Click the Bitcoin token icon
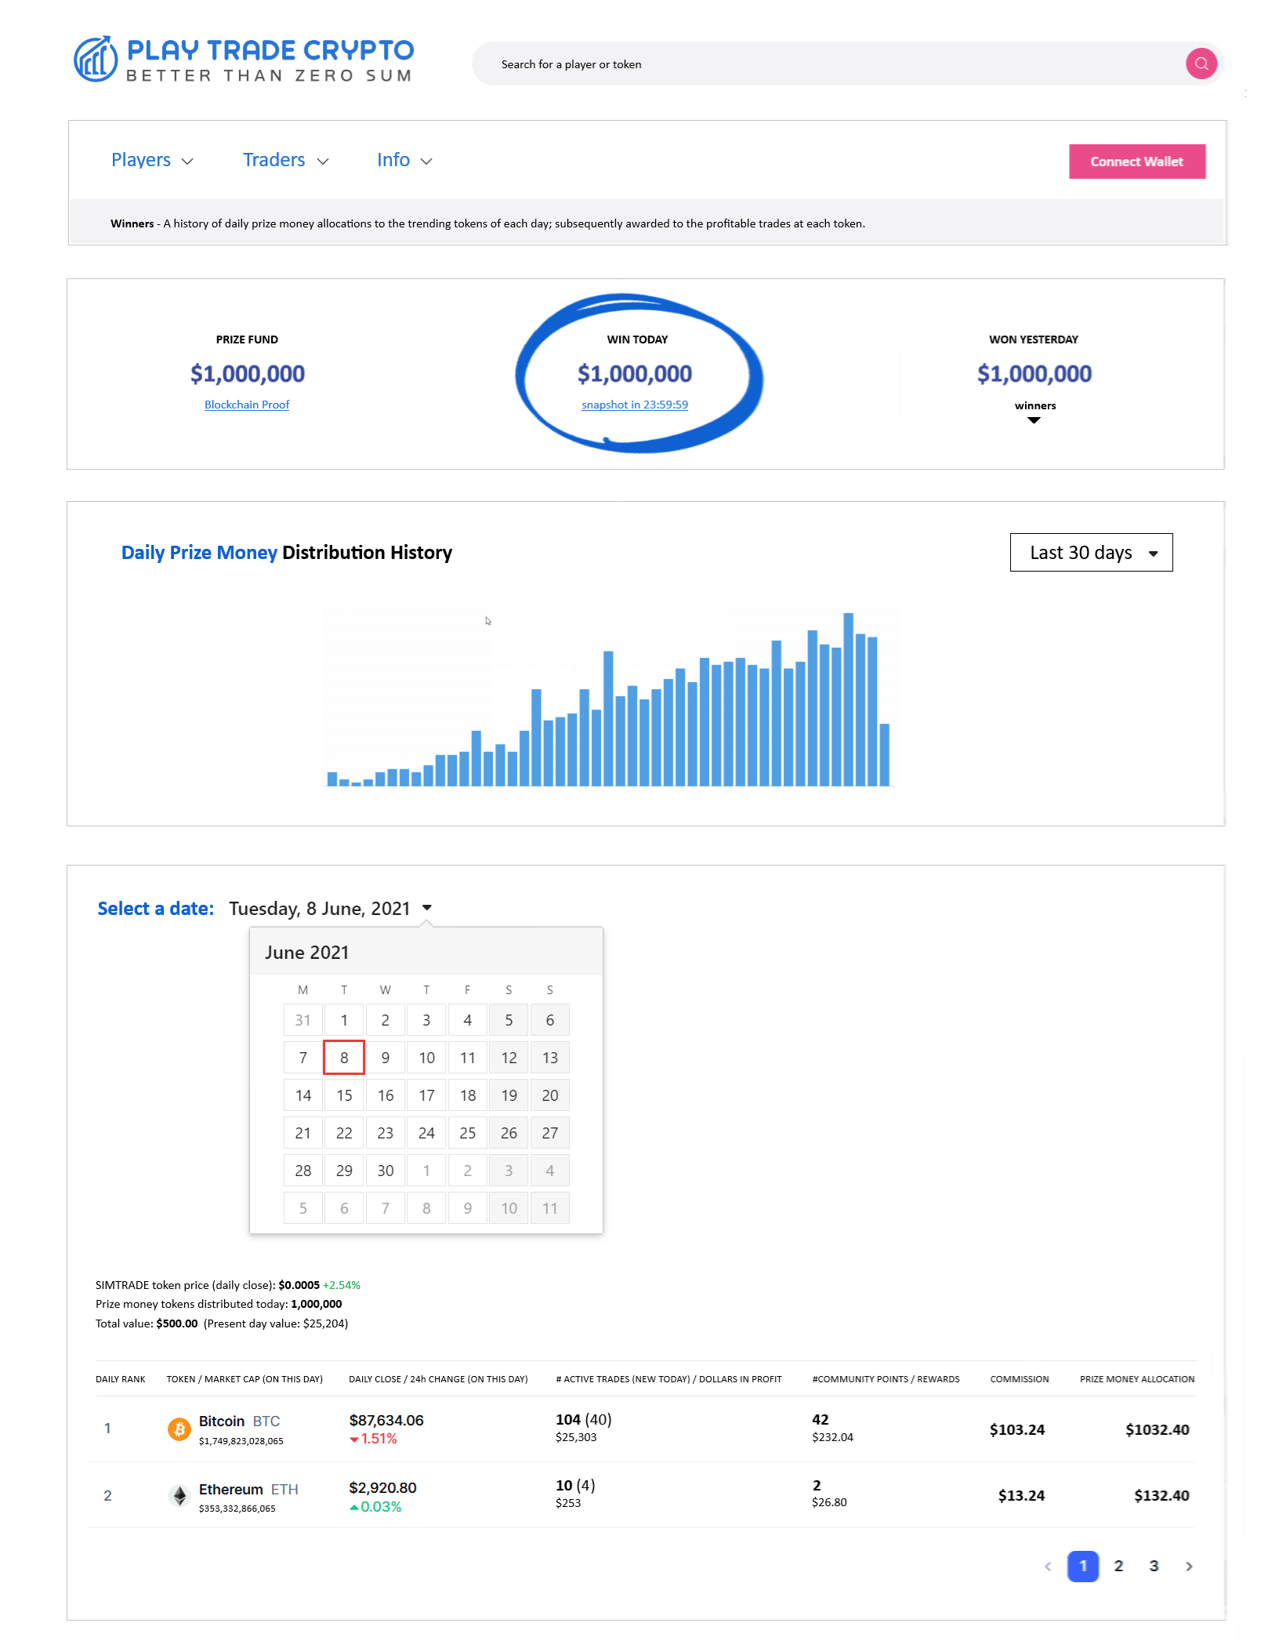Screen dimensions: 1286x1652 pos(179,1429)
